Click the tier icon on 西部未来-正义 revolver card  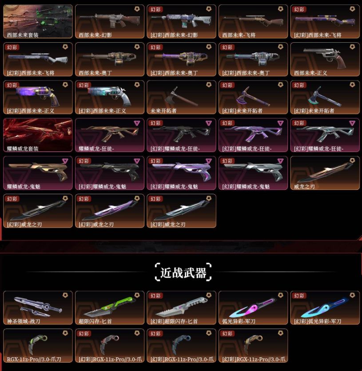tap(352, 47)
